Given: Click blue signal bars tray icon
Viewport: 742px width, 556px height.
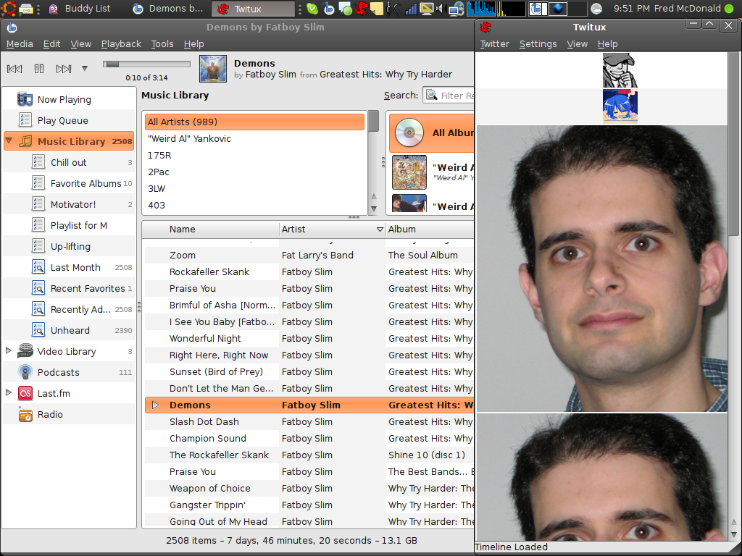Looking at the screenshot, I should [410, 9].
